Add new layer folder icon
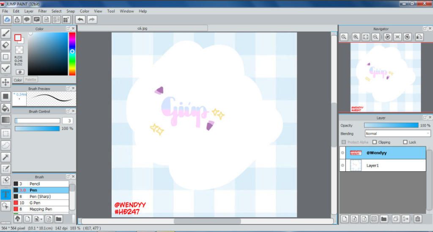The width and height of the screenshot is (433, 232). [x=384, y=219]
